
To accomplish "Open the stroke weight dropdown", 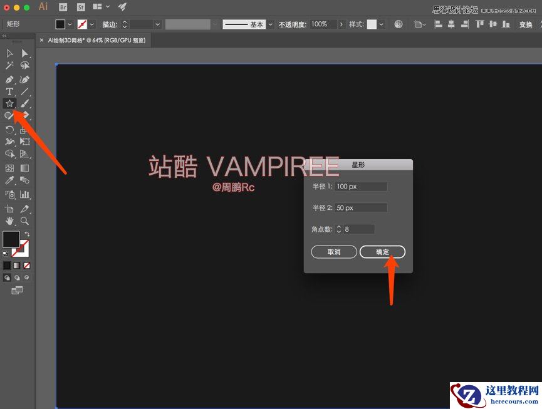I will click(x=157, y=24).
